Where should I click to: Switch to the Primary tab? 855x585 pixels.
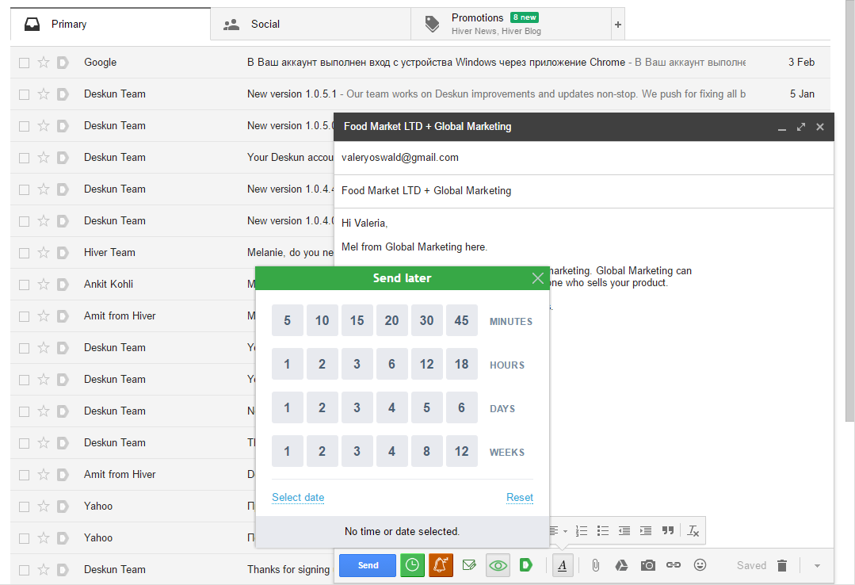coord(110,24)
